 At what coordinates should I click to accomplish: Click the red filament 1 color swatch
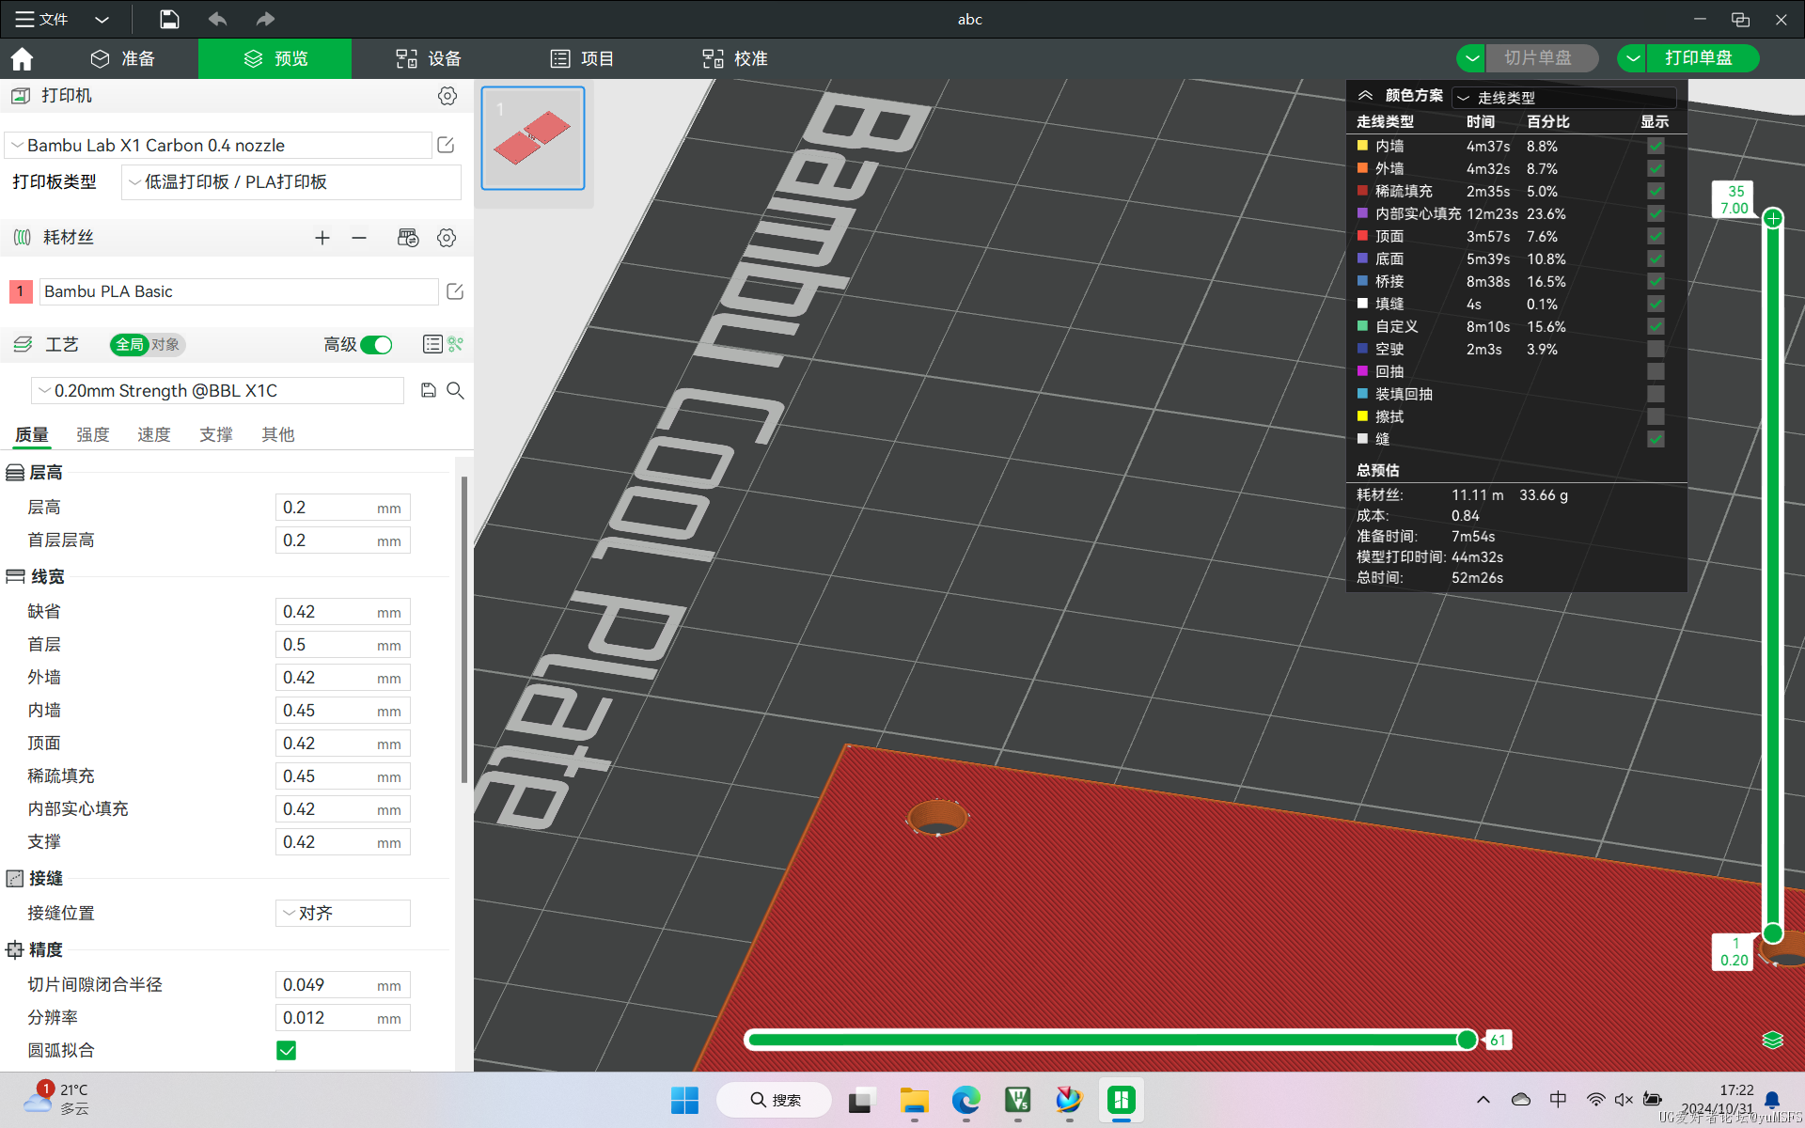pyautogui.click(x=21, y=291)
